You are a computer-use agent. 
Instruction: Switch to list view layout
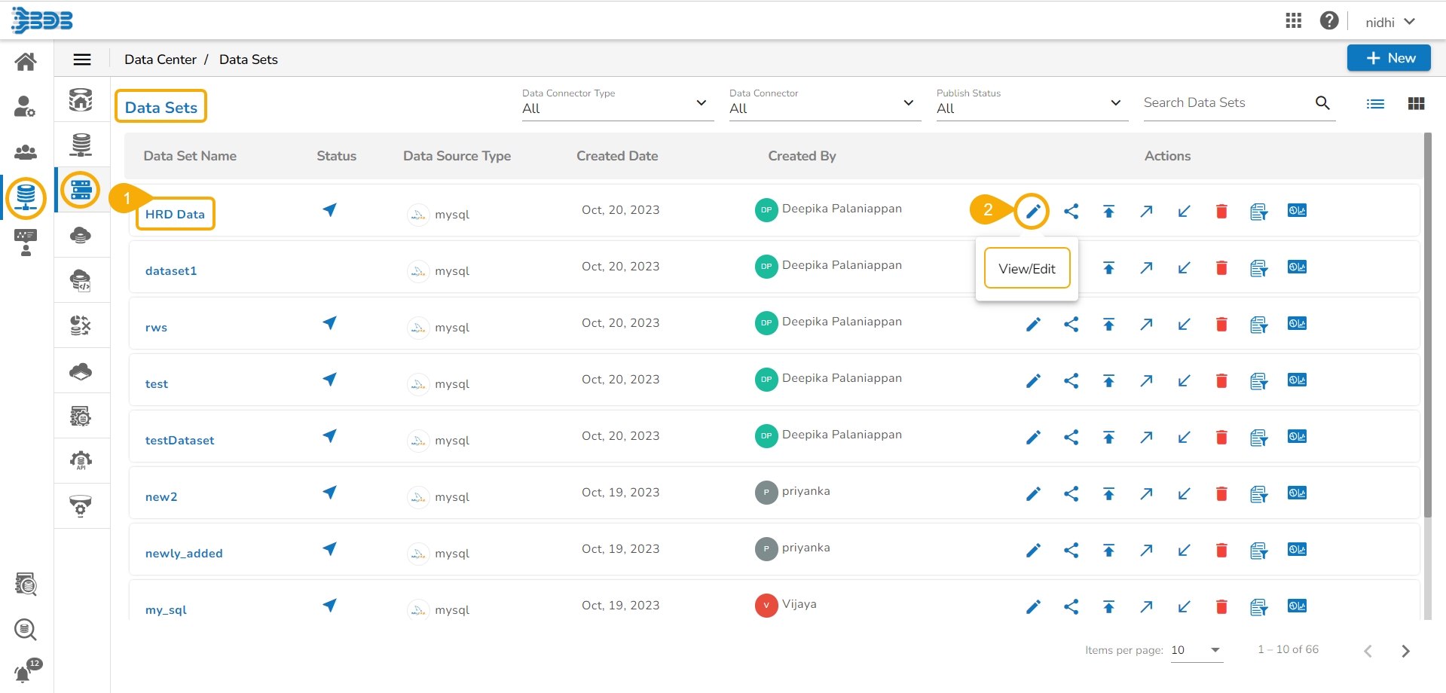(1375, 104)
